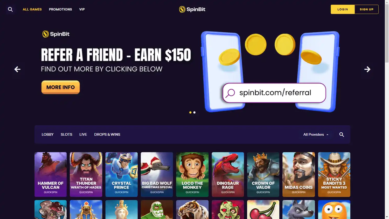389x219 pixels.
Task: Advance to the next banner slide arrow
Action: point(367,69)
